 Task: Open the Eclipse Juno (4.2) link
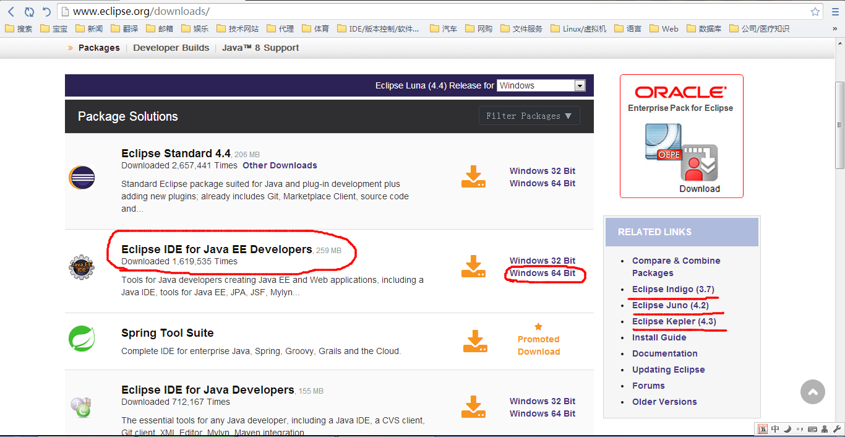click(671, 305)
